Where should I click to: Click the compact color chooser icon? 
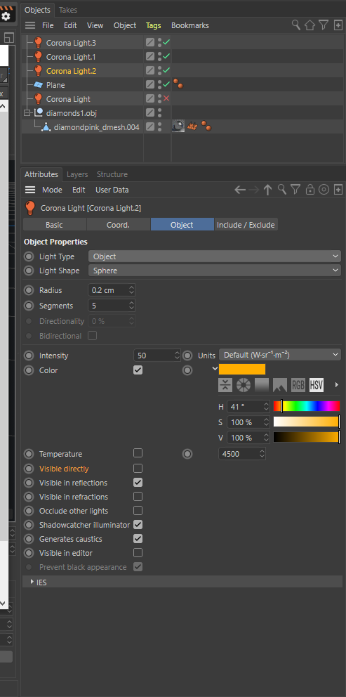point(225,385)
